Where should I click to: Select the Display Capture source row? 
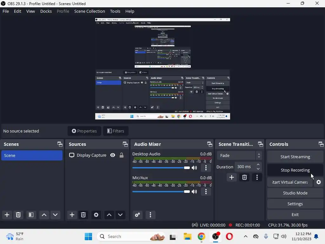[96, 155]
